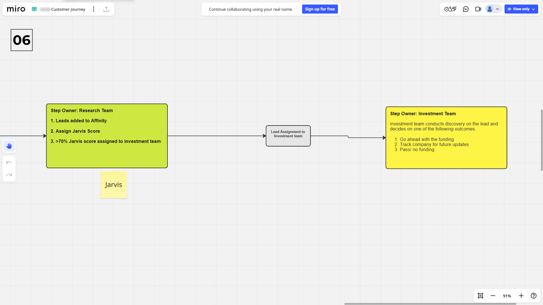
Task: Click '>70% Jarvis score assigned' line
Action: point(105,141)
